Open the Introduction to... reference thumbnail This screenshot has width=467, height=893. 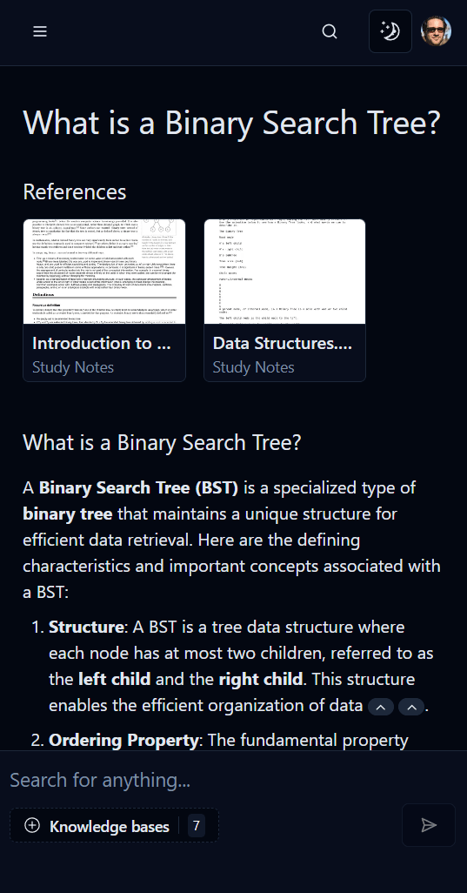point(104,272)
